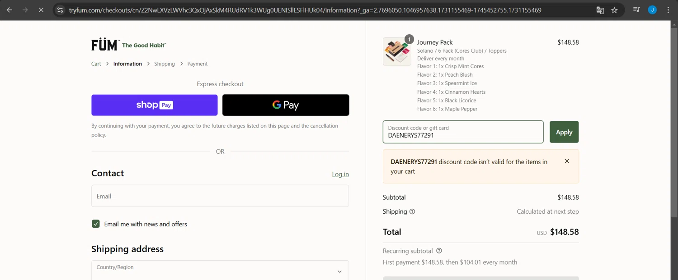The height and width of the screenshot is (280, 678).
Task: Click the Email input field
Action: point(220,196)
